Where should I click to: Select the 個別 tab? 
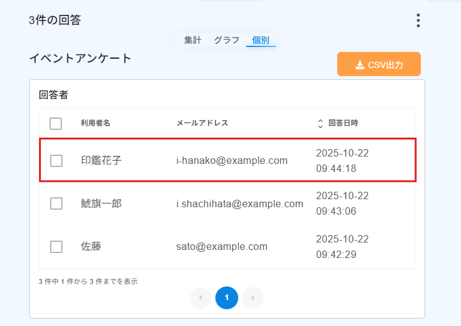pyautogui.click(x=261, y=40)
